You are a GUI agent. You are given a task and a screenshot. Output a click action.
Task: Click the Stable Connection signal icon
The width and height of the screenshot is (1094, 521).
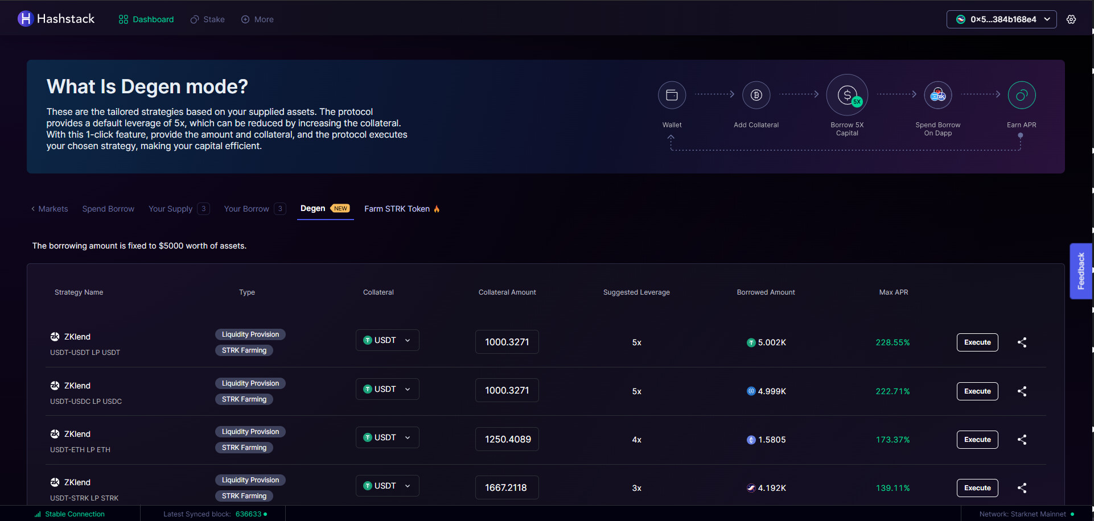tap(38, 514)
